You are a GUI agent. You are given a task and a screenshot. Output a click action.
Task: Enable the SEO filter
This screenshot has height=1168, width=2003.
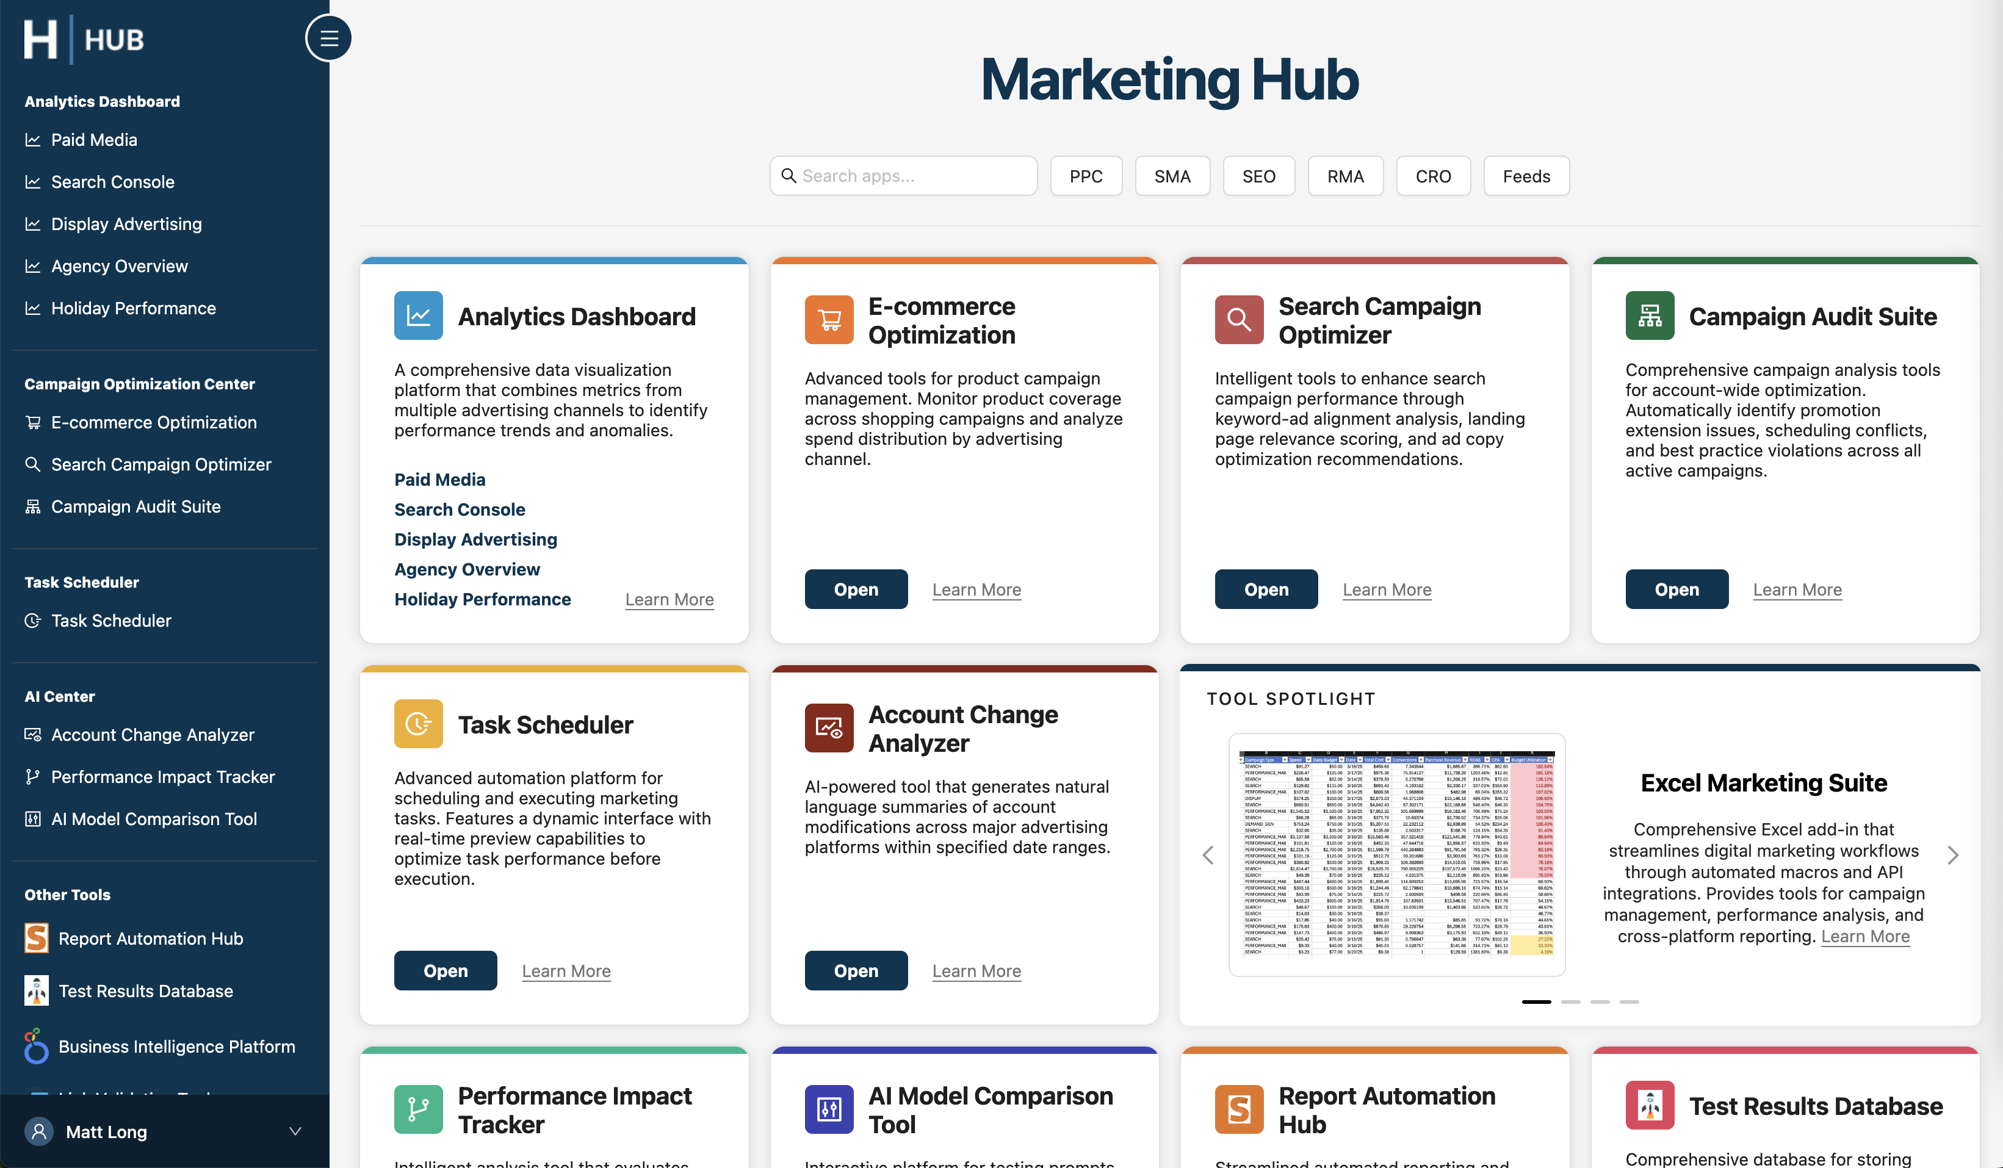(1258, 176)
